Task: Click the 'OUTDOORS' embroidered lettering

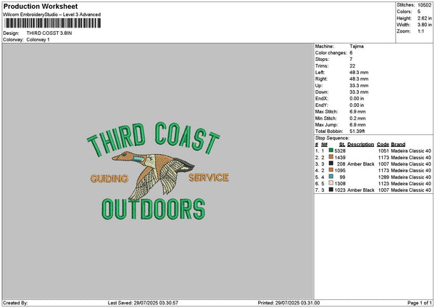Action: pyautogui.click(x=154, y=209)
